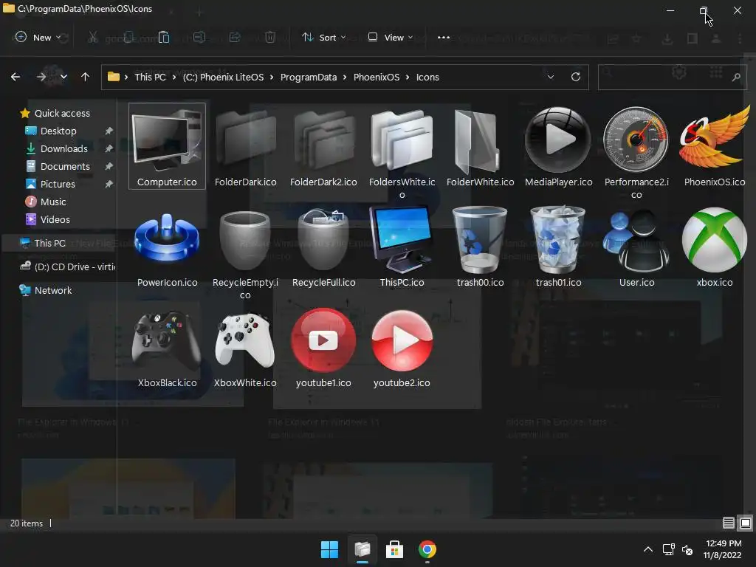Open the View layout dropdown
The image size is (756, 567).
tap(390, 37)
